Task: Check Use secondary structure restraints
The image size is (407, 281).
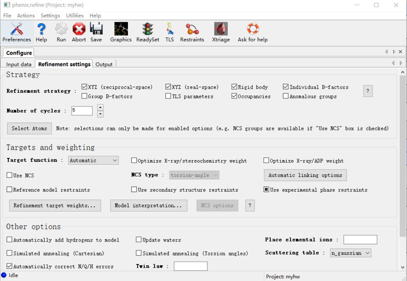Action: click(x=134, y=190)
